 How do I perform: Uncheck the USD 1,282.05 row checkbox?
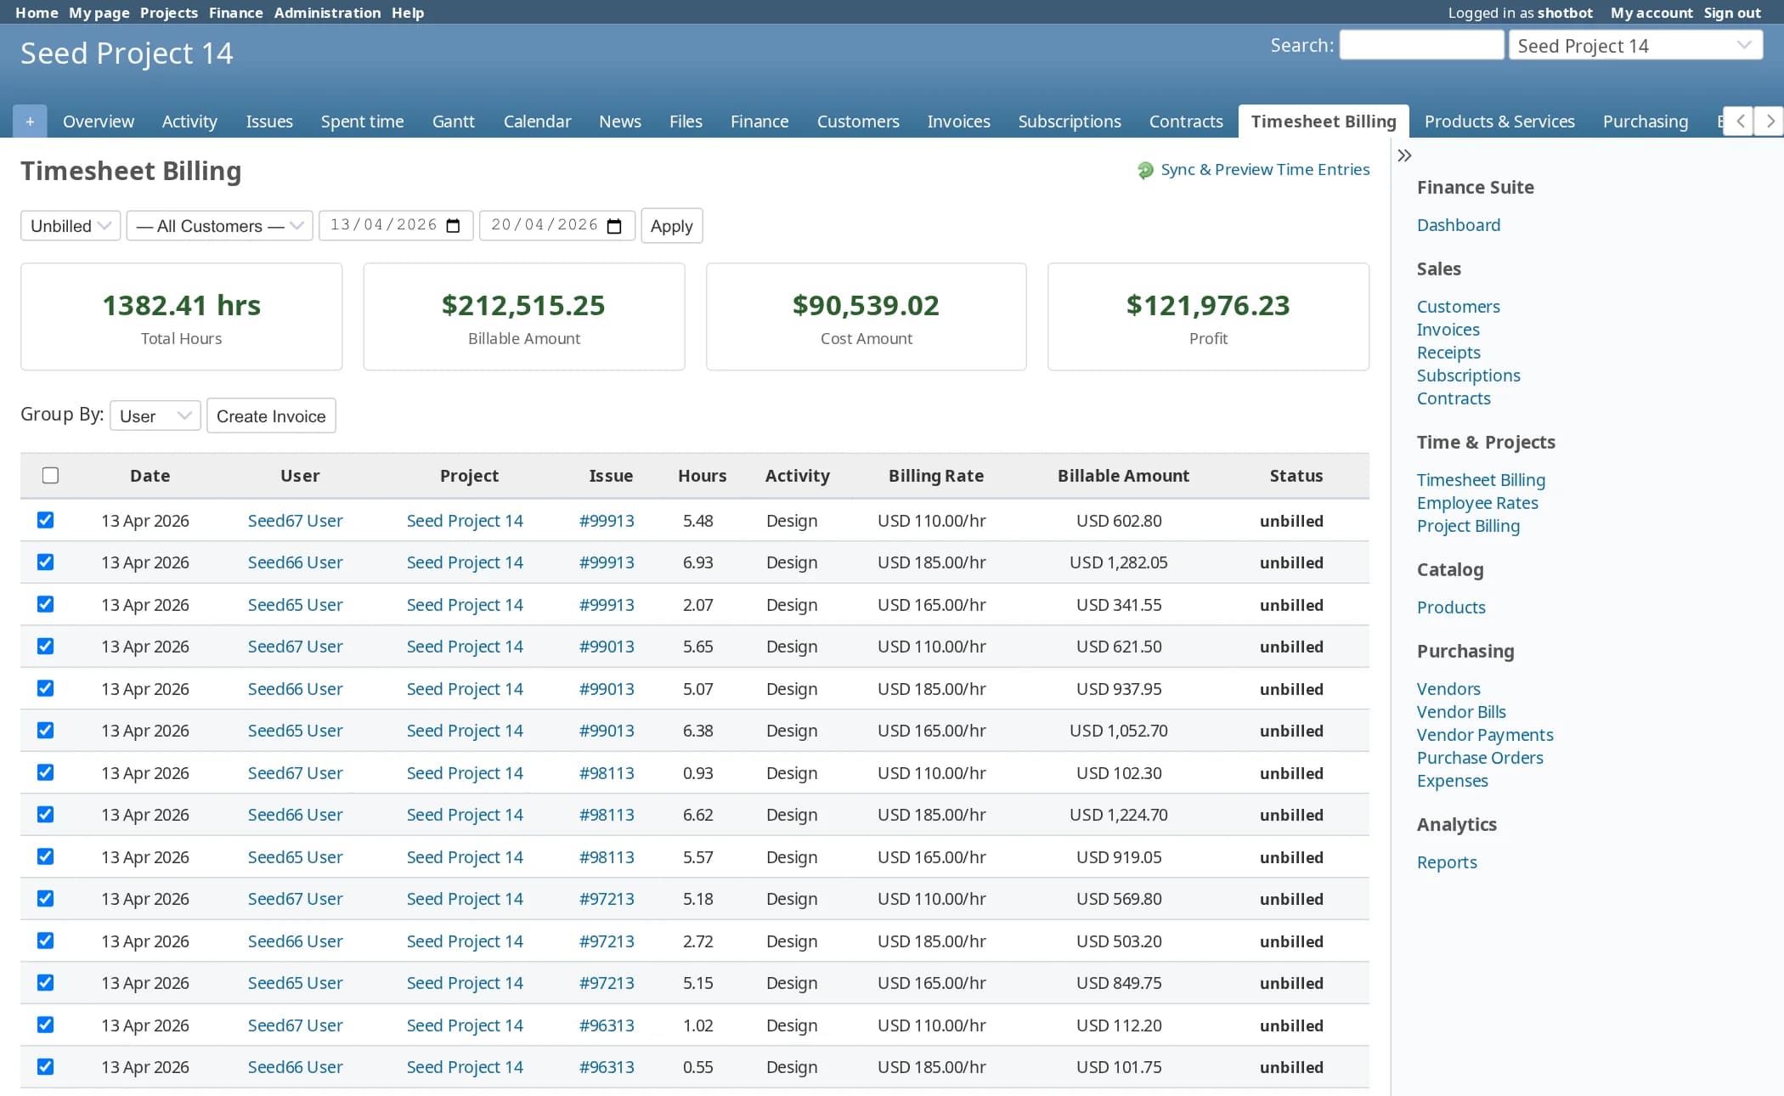pos(46,562)
